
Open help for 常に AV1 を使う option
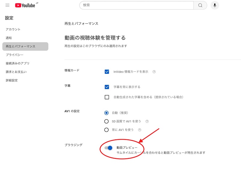click(139, 130)
